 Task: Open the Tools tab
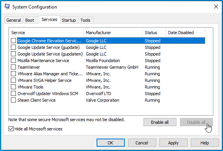click(85, 20)
